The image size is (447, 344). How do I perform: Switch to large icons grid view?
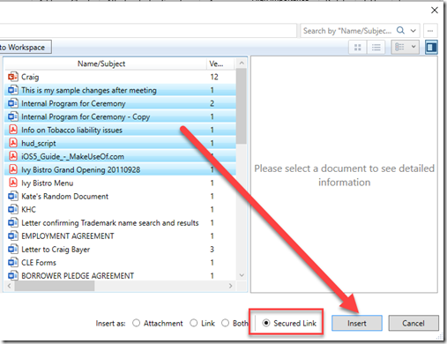[x=358, y=47]
